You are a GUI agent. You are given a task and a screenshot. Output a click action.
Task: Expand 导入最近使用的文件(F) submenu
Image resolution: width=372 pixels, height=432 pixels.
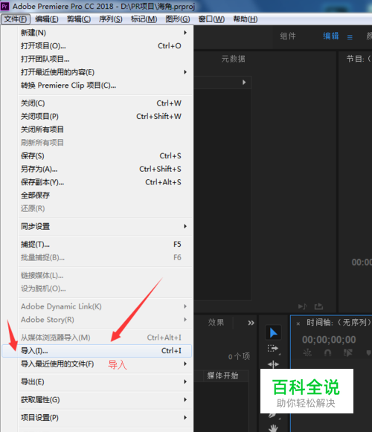click(x=185, y=364)
